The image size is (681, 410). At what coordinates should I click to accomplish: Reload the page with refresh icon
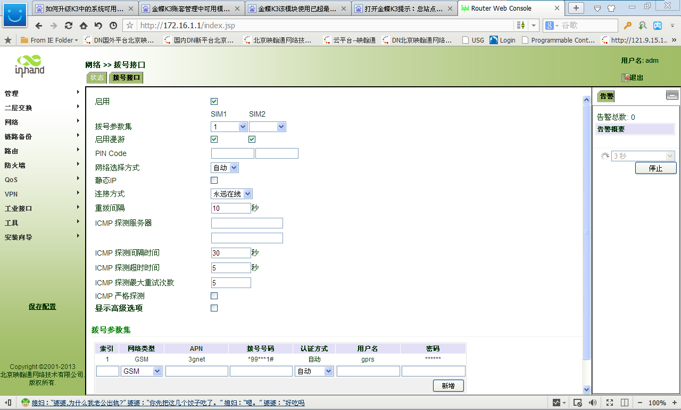pos(69,26)
